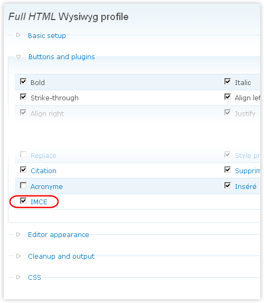This screenshot has width=264, height=303.
Task: Expand the CSS section triangle
Action: click(x=18, y=277)
